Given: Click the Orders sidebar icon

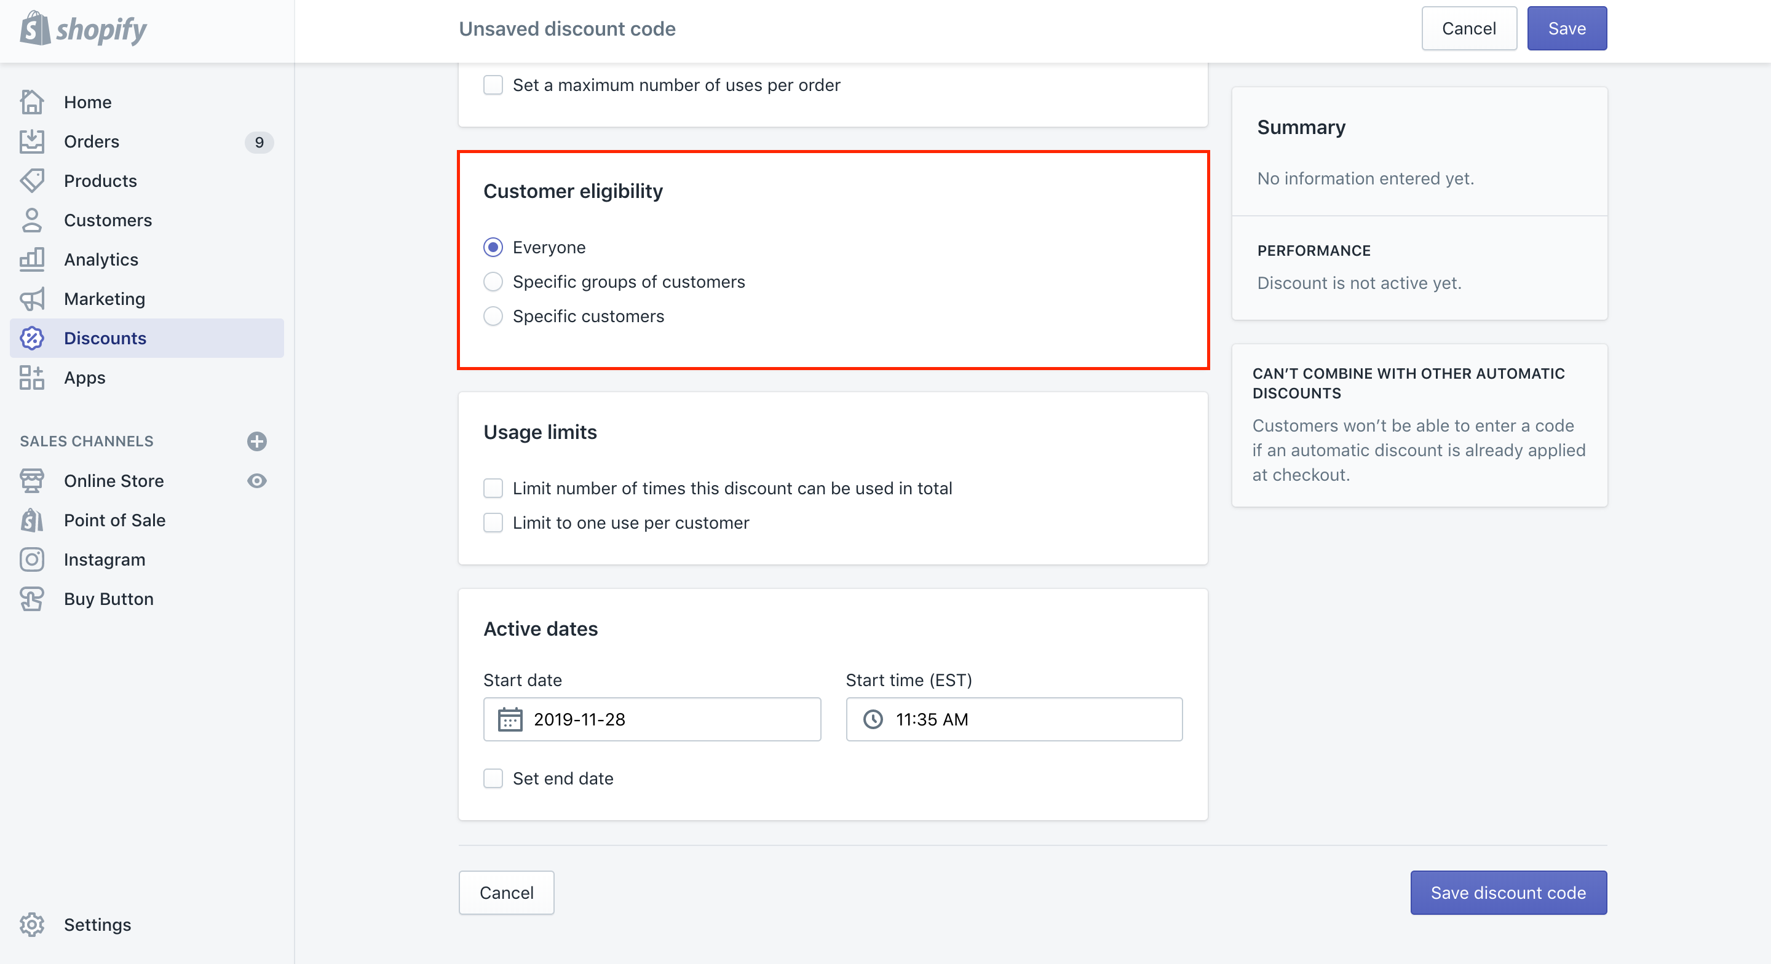Looking at the screenshot, I should tap(32, 140).
